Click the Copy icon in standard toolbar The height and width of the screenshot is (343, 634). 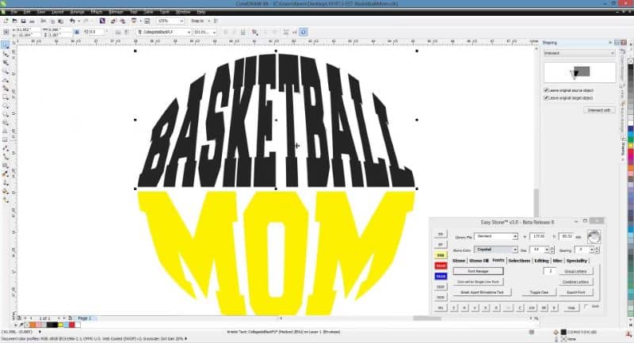point(52,21)
